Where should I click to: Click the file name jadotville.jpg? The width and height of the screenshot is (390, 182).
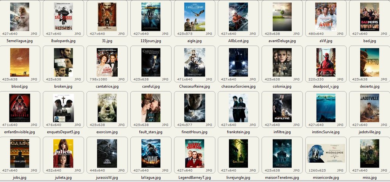[x=369, y=132]
